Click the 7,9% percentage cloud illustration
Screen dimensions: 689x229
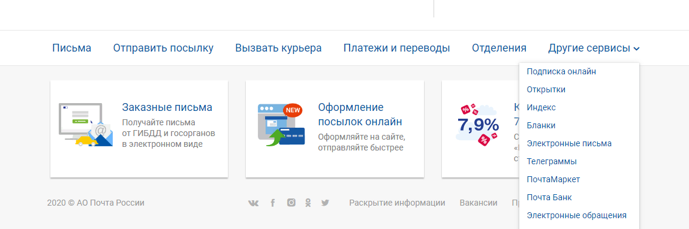tap(478, 125)
